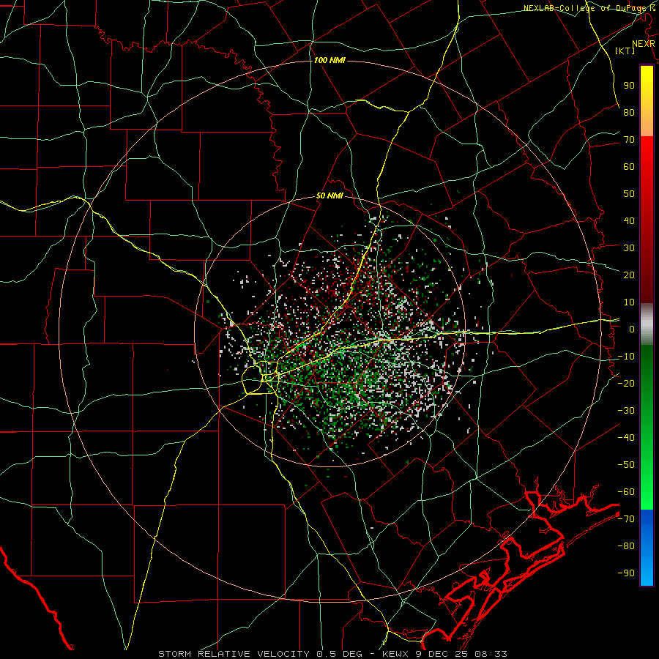This screenshot has height=659, width=659.
Task: Select the positive 60 knot scale label
Action: tap(629, 166)
